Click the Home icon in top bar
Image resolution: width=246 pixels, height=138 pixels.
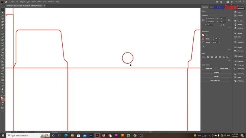[6, 2]
